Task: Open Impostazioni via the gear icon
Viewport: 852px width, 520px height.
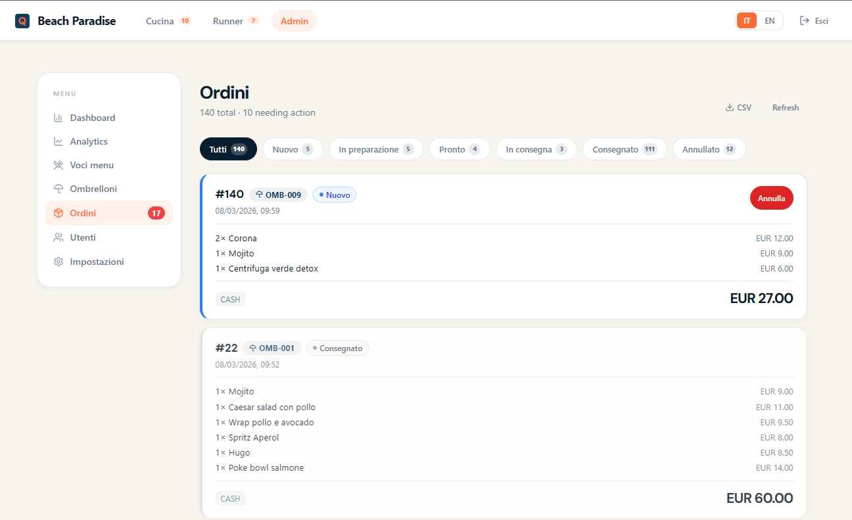Action: (x=59, y=262)
